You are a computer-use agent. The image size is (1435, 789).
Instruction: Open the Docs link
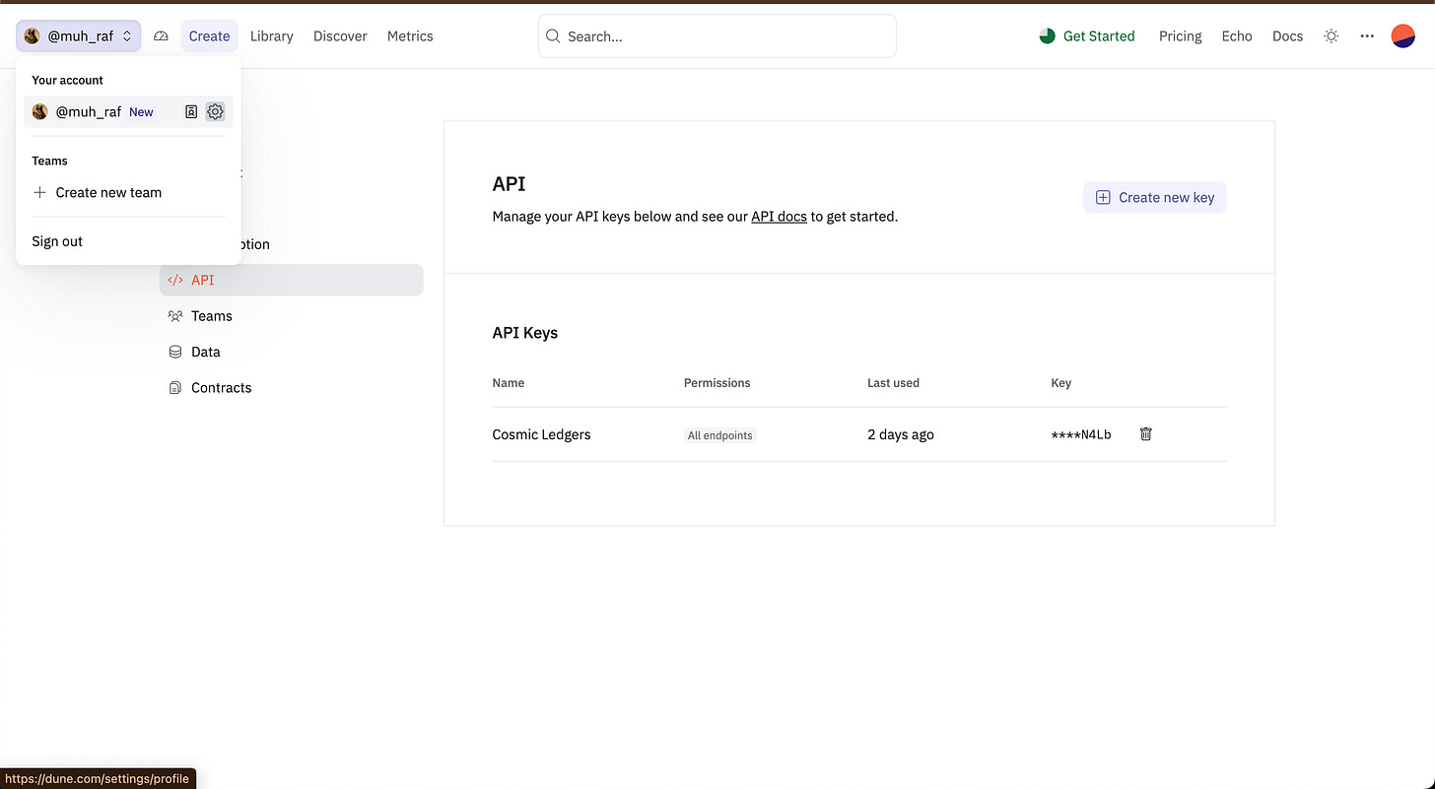1287,36
